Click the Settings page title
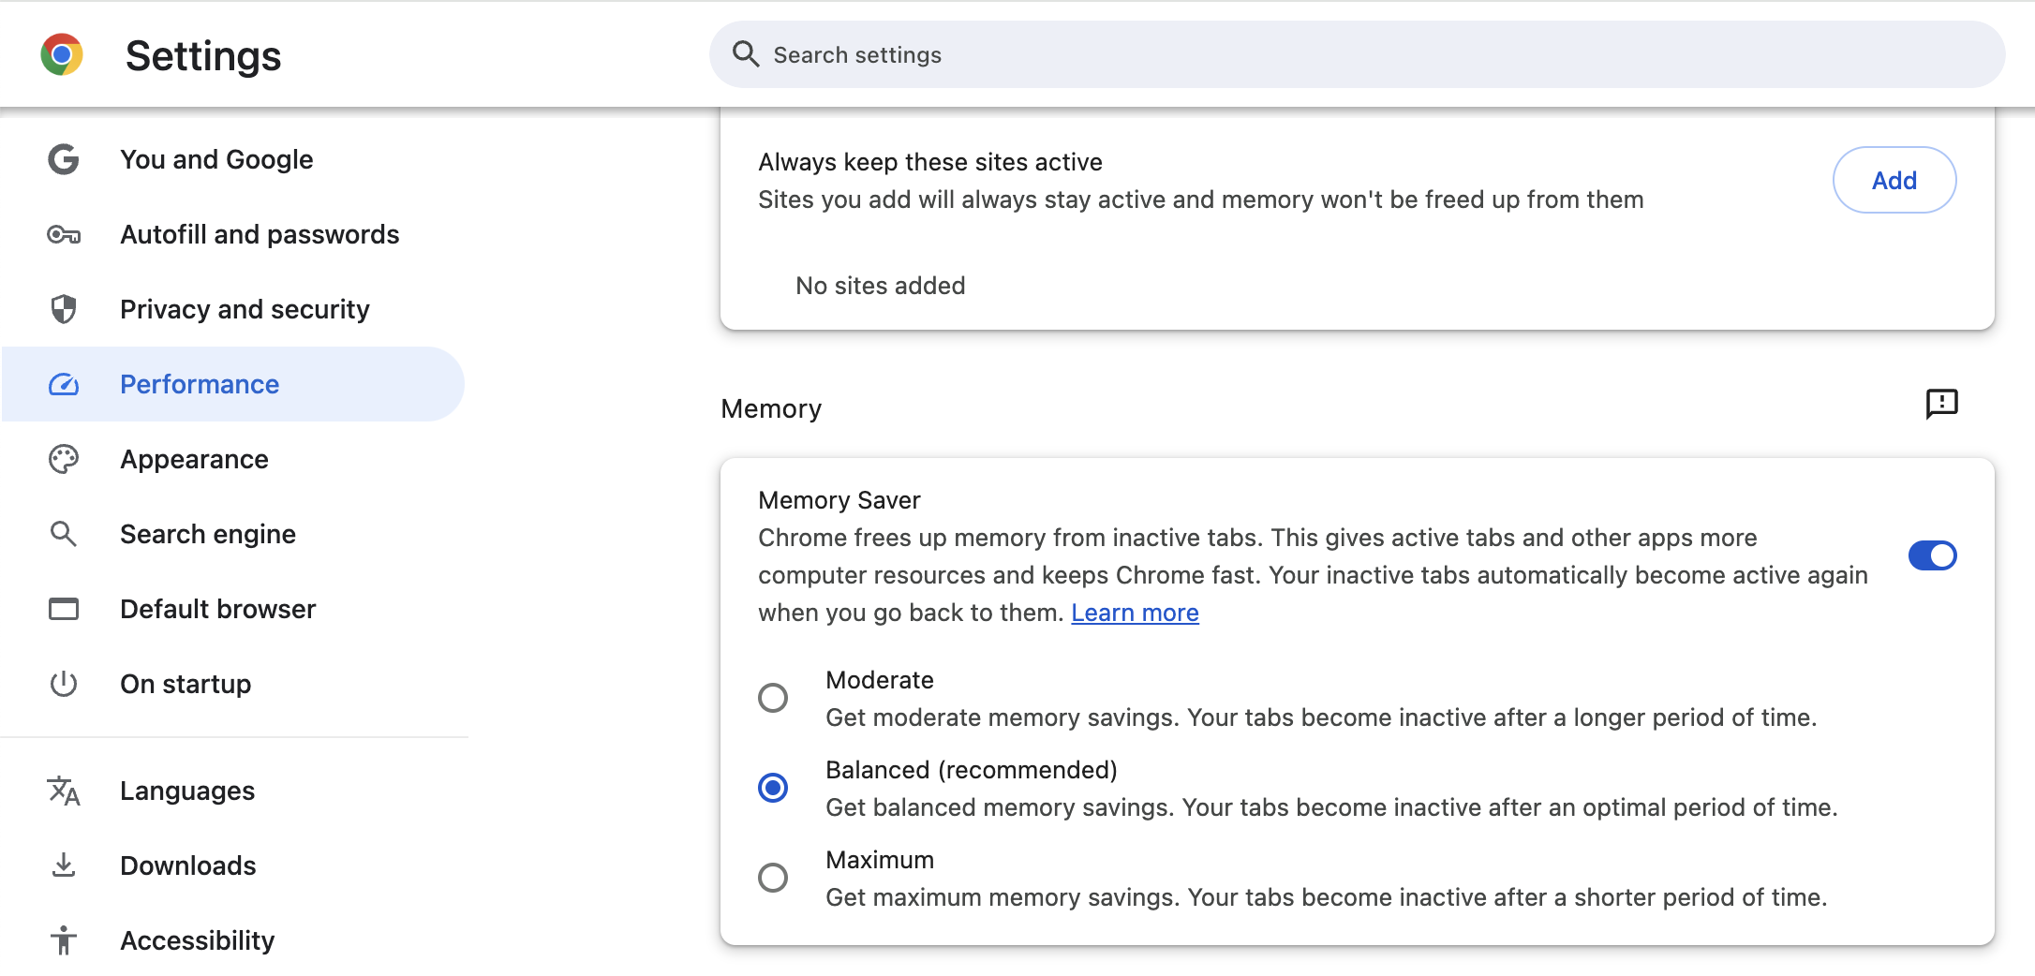2035x976 pixels. pyautogui.click(x=203, y=55)
